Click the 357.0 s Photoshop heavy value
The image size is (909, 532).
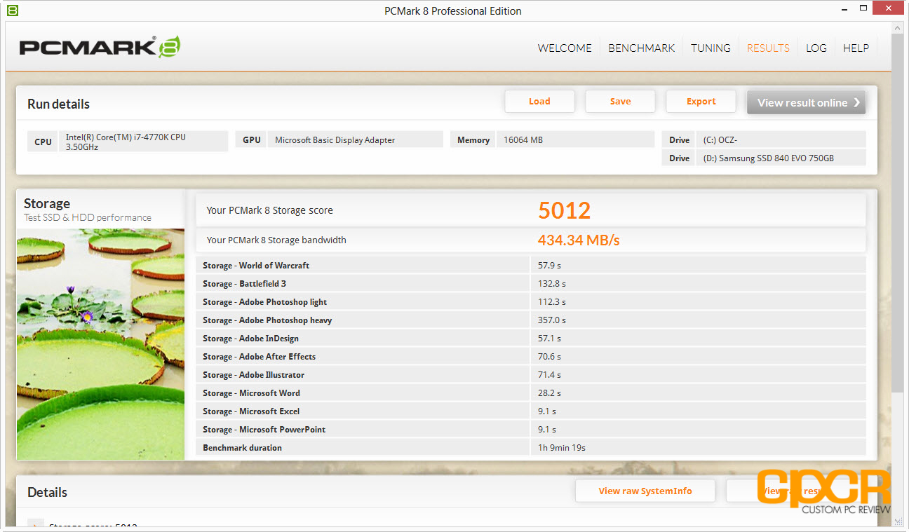552,320
